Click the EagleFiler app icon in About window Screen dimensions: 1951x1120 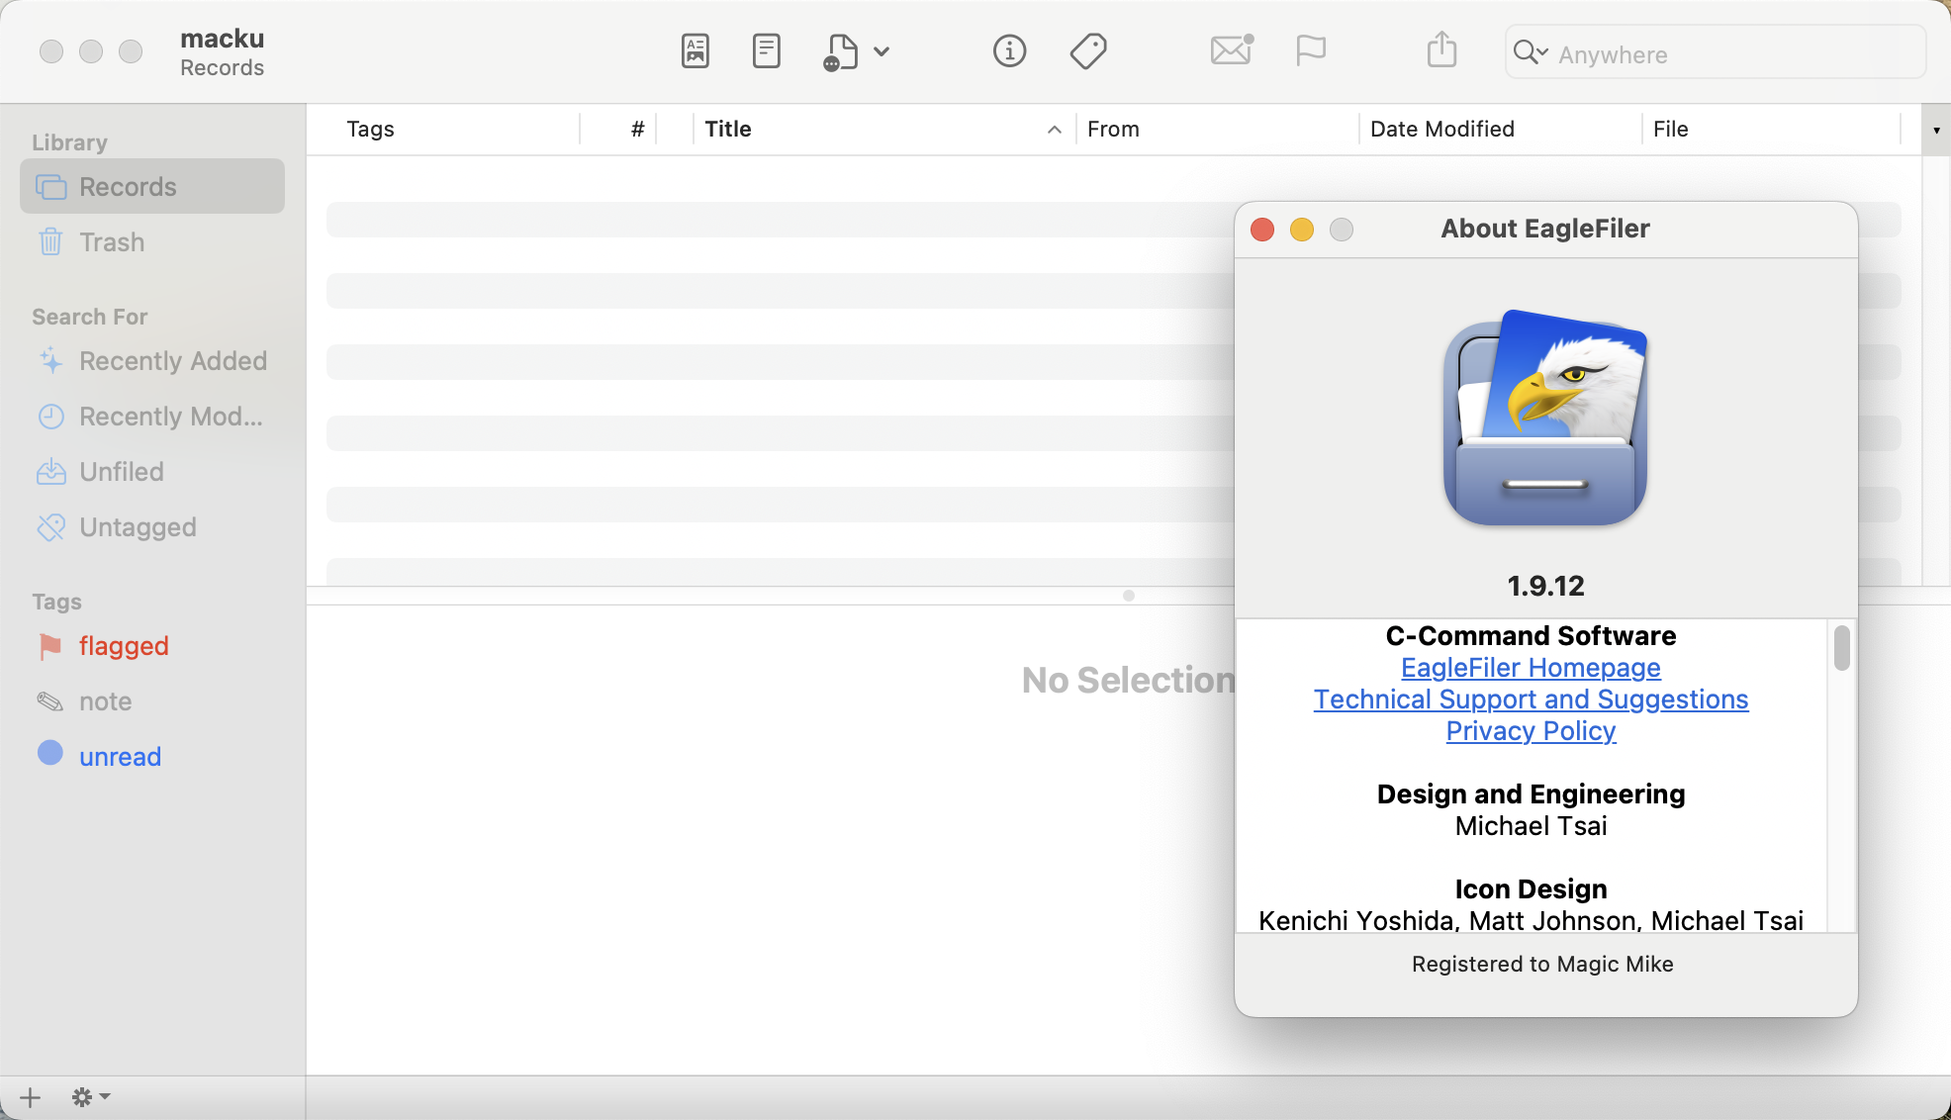point(1545,418)
